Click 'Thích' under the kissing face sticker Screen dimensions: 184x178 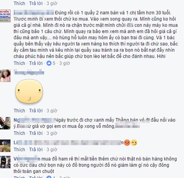coord(19,111)
